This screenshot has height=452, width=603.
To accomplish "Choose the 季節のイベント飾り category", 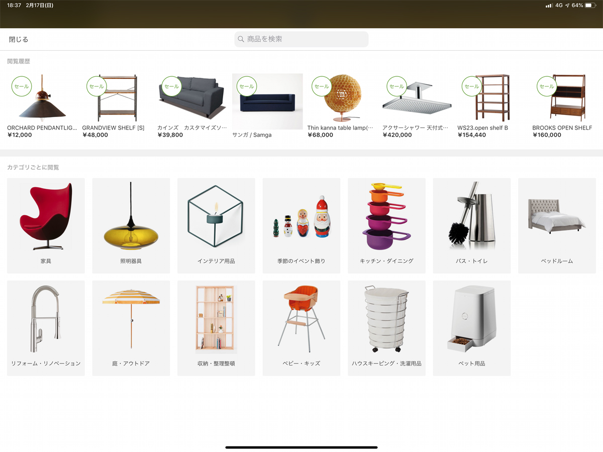I will pyautogui.click(x=301, y=225).
